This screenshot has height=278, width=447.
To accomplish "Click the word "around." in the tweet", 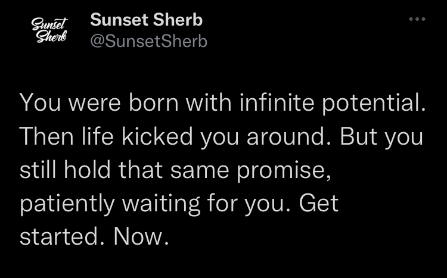I will click(289, 136).
